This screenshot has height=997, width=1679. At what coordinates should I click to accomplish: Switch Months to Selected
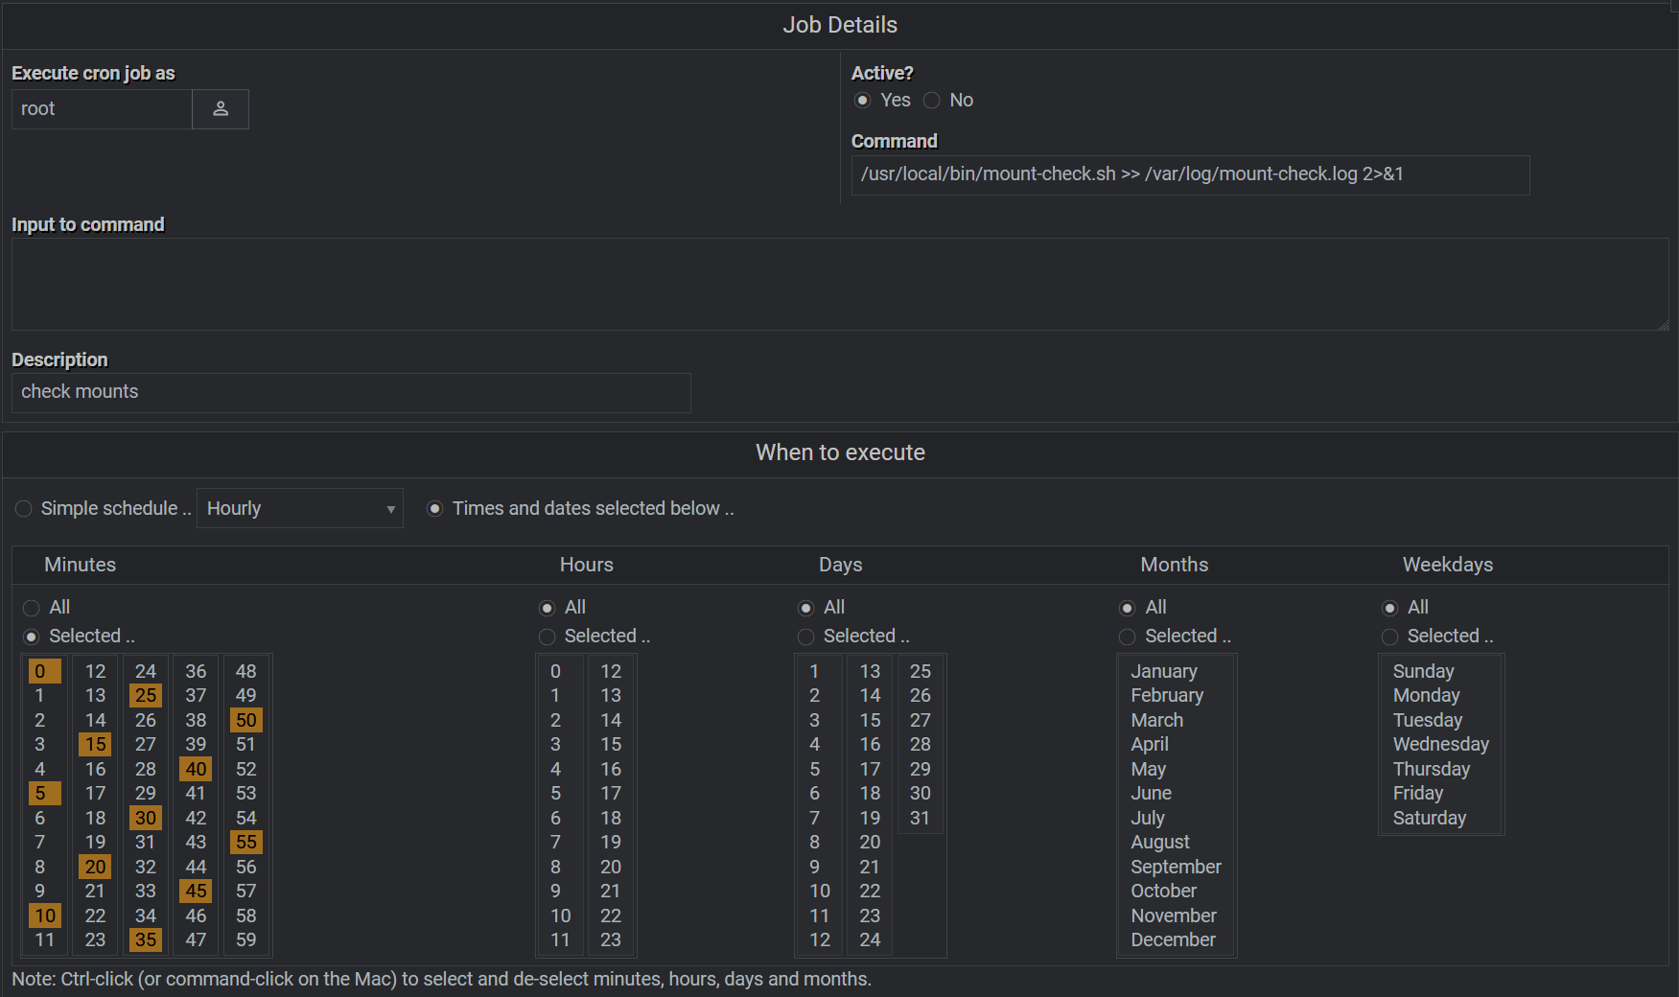coord(1128,637)
